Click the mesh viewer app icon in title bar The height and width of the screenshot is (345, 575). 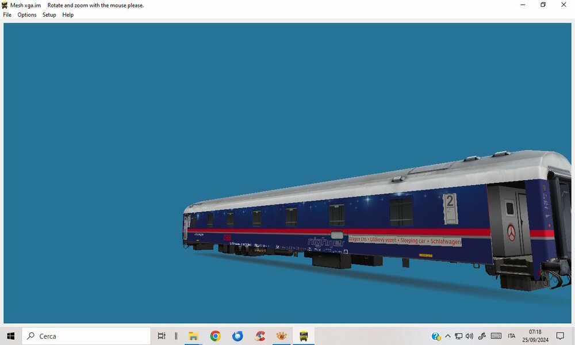point(5,5)
